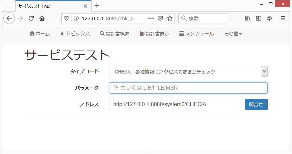Open ホーム in navigation bar

(x=40, y=34)
